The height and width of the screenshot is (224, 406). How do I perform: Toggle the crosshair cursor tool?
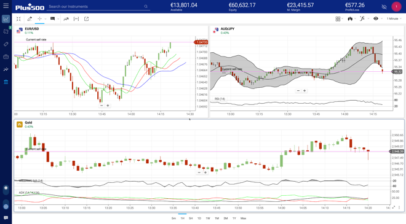click(x=39, y=18)
